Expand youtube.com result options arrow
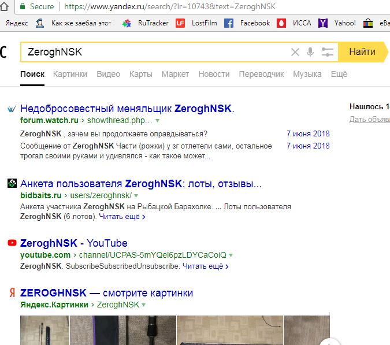This screenshot has height=345, width=390. [x=231, y=255]
